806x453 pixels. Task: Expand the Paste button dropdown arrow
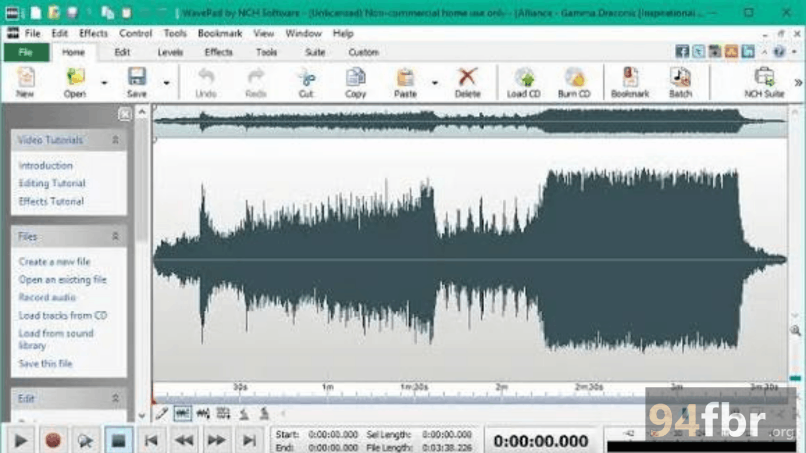pos(435,83)
